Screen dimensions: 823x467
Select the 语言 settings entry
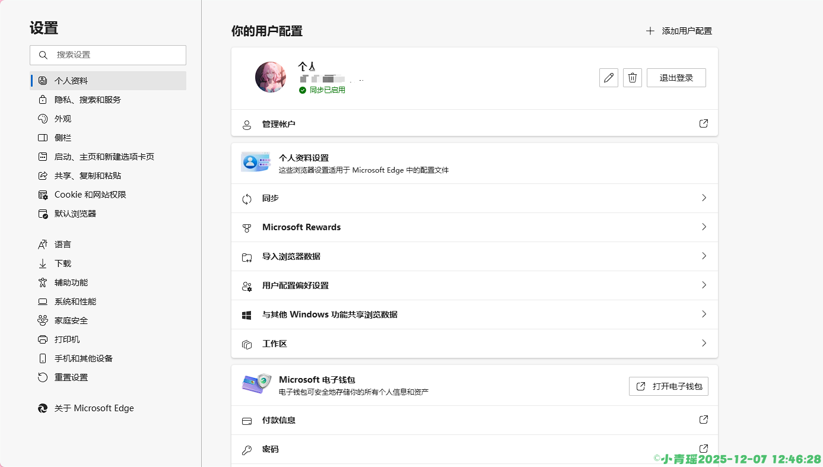pos(108,244)
